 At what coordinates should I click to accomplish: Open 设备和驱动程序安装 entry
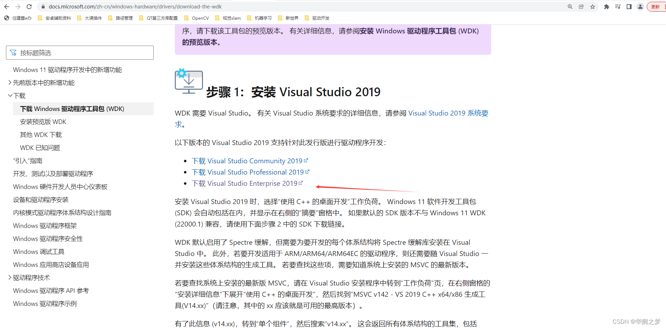[41, 200]
